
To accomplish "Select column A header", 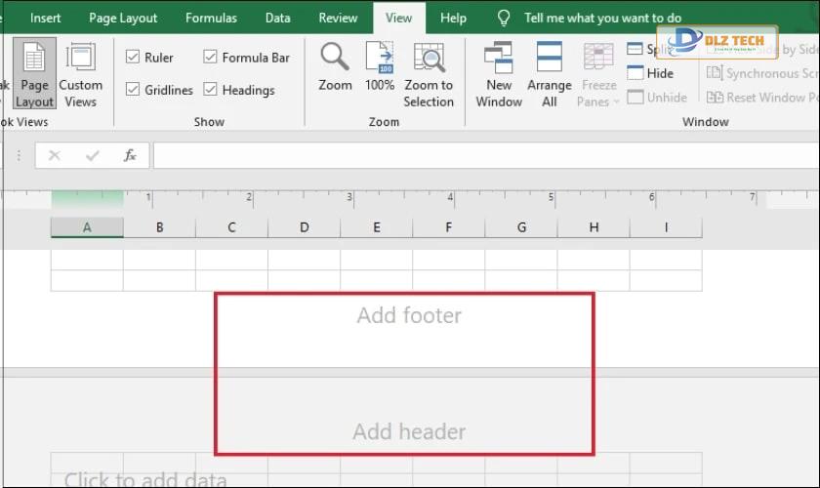I will pyautogui.click(x=87, y=227).
